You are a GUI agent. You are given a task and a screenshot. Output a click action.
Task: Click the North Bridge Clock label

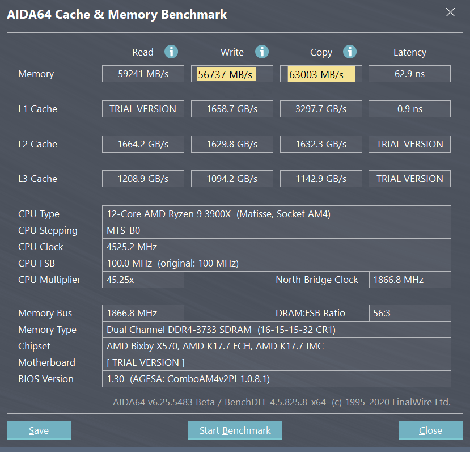click(x=317, y=280)
